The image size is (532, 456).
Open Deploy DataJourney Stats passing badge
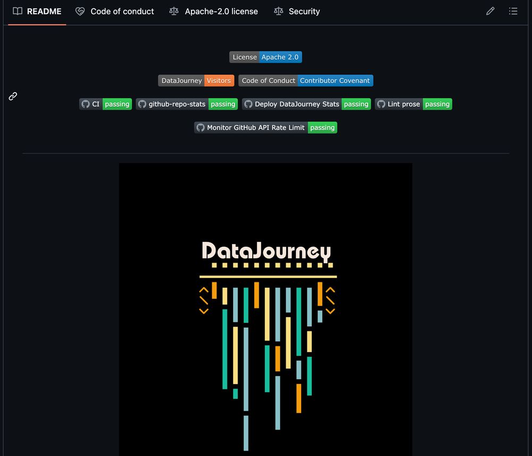click(306, 104)
